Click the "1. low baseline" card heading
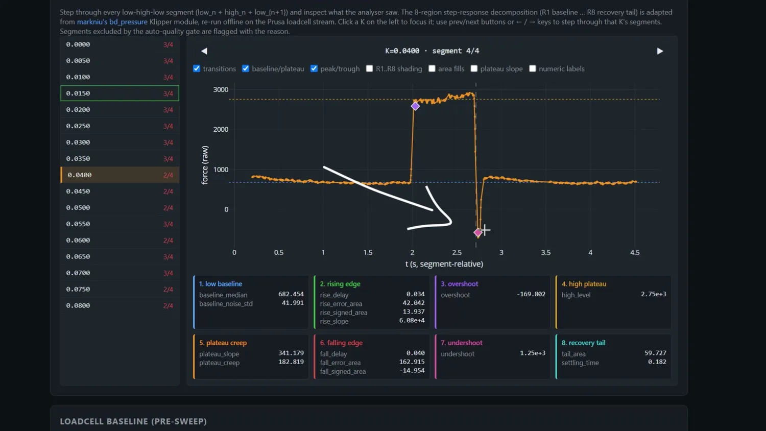This screenshot has width=766, height=431. pos(221,284)
